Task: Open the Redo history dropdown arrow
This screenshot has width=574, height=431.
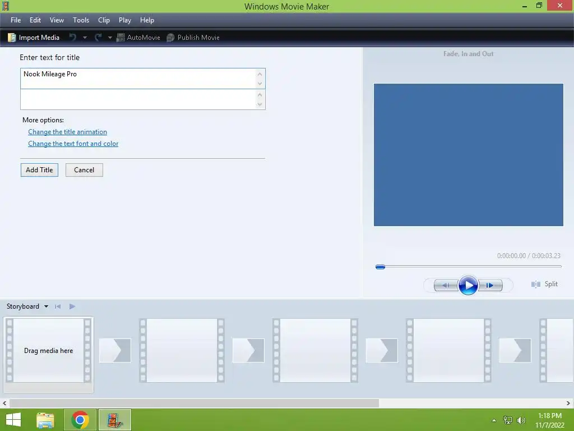Action: click(110, 38)
